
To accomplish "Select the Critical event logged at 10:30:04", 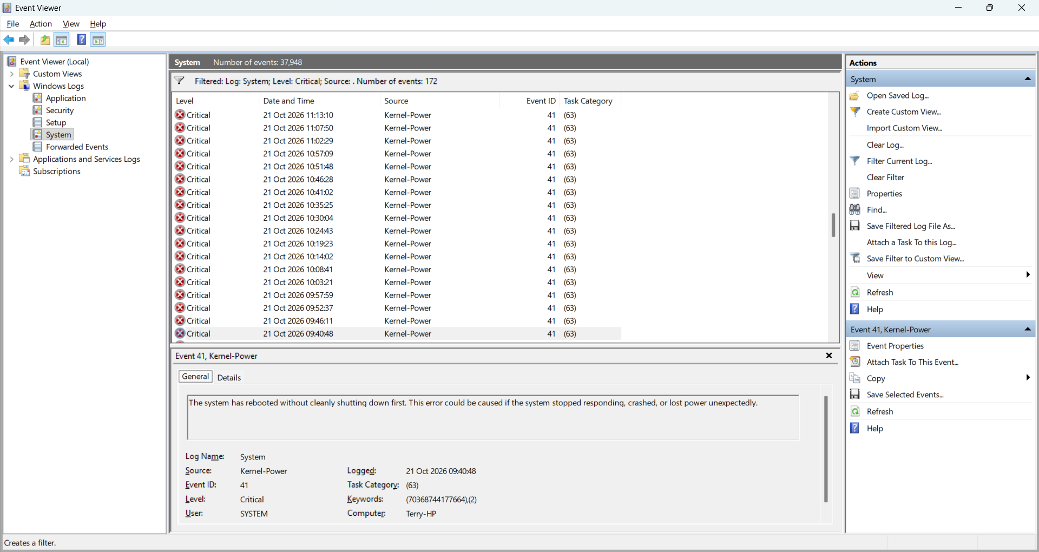I will (397, 218).
